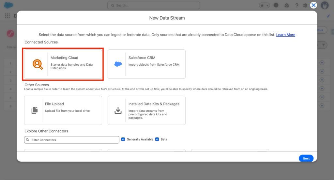Uncheck the Generally Available checkbox
The width and height of the screenshot is (334, 180).
click(x=123, y=139)
